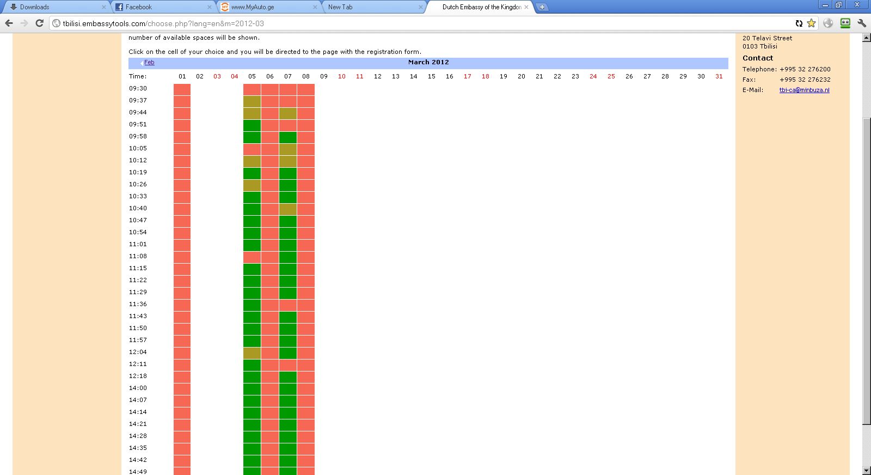
Task: Click the gray globe extension icon
Action: click(828, 23)
